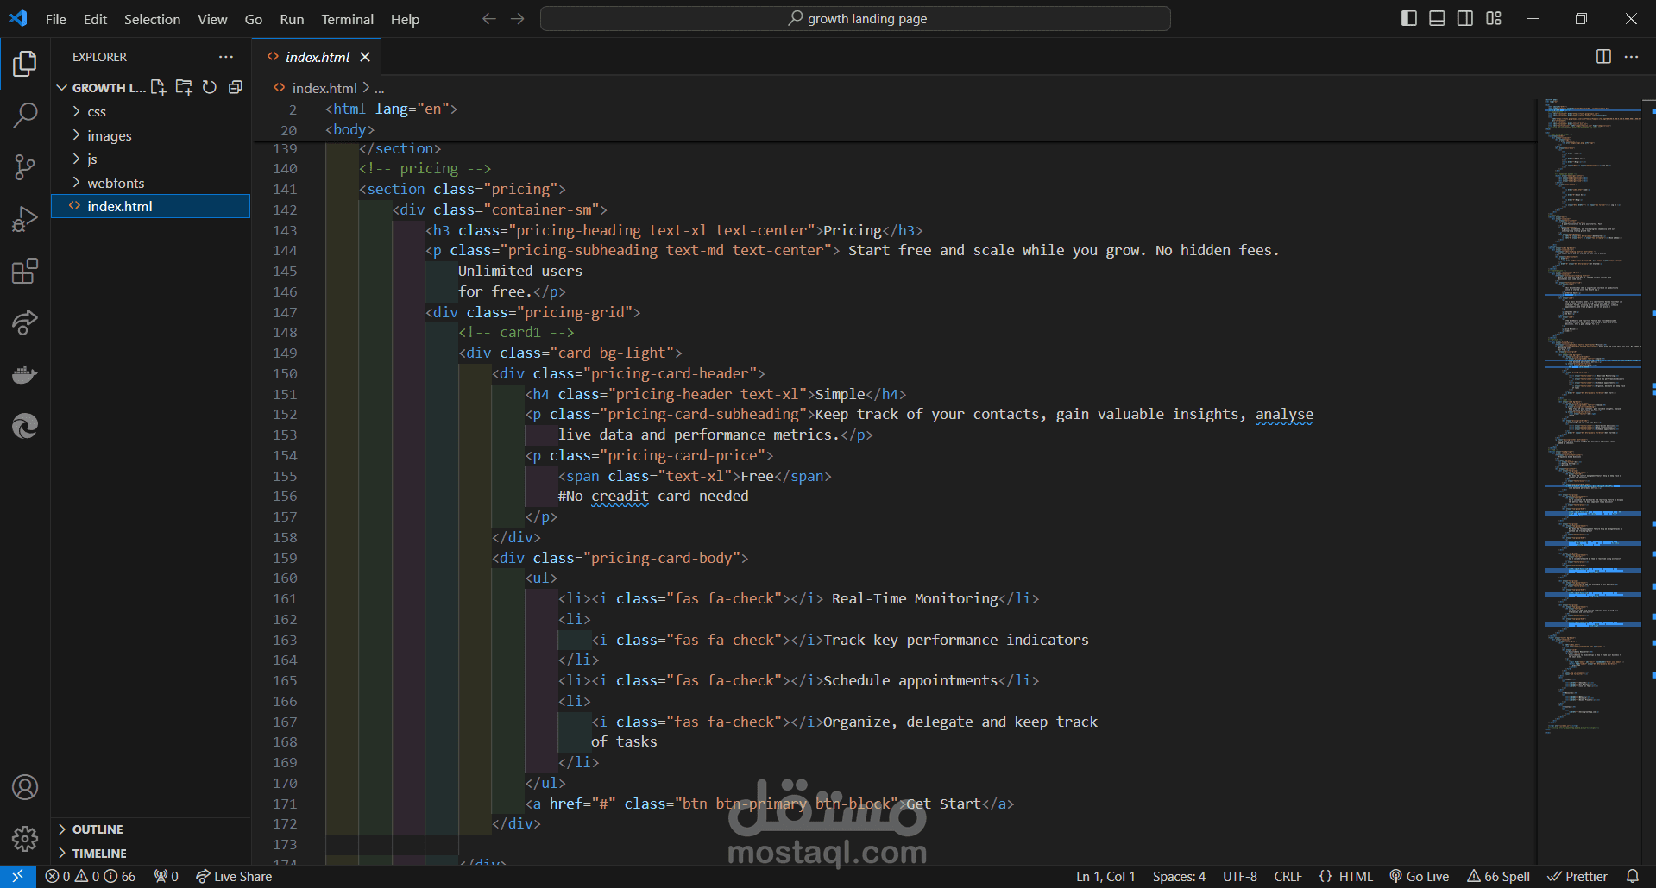Image resolution: width=1656 pixels, height=888 pixels.
Task: Open the errors and warnings status item
Action: (91, 876)
